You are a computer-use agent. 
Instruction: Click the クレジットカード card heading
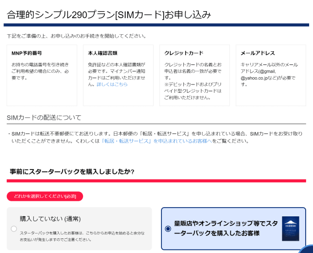pyautogui.click(x=184, y=53)
